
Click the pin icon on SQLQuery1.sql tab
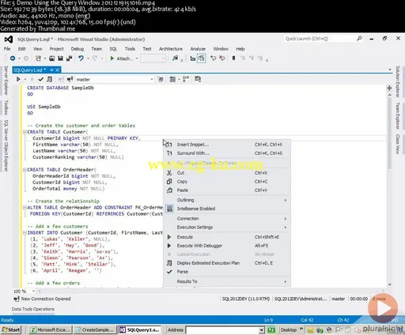51,70
